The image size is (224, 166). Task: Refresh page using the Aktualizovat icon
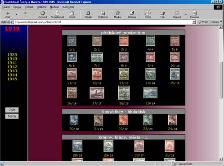point(57,15)
